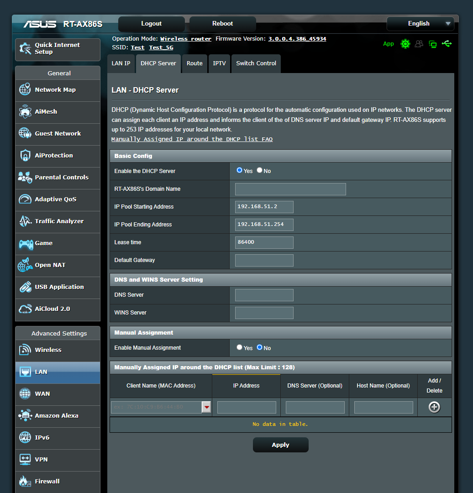Enable Manual Assignment by selecting Yes

pyautogui.click(x=239, y=347)
